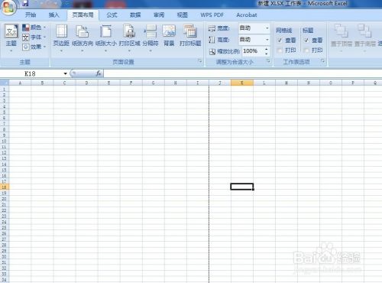Expand the arrow under 纸张大小

coord(105,50)
